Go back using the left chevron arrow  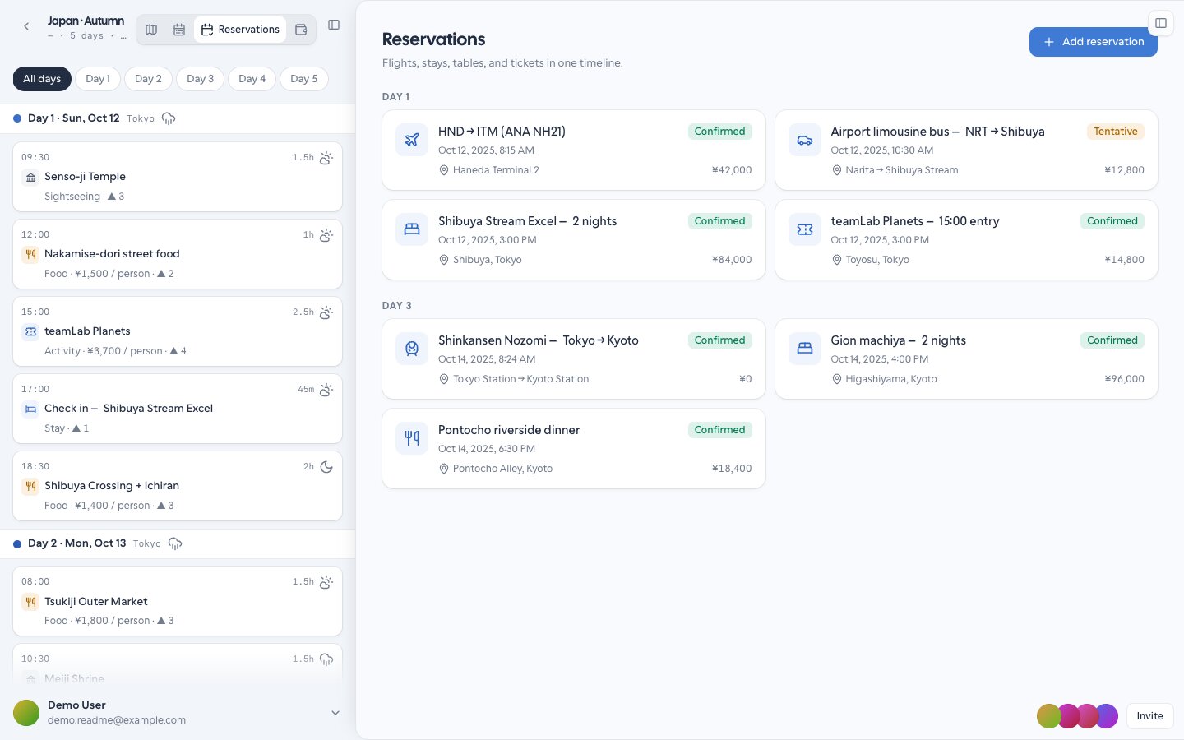point(26,26)
